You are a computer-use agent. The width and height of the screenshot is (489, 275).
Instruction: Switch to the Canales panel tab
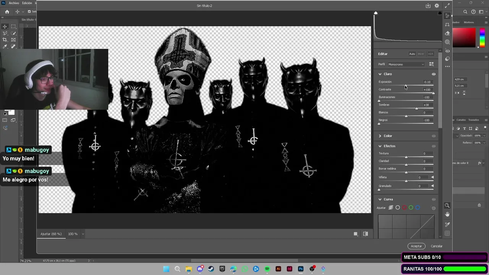pyautogui.click(x=461, y=120)
